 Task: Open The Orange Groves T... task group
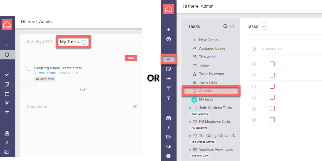(218, 136)
